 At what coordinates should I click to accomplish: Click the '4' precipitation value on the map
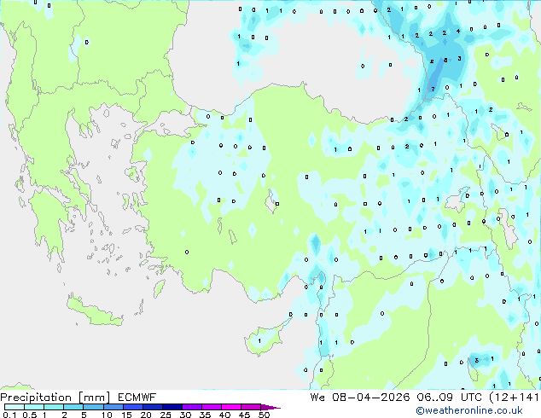tap(458, 31)
